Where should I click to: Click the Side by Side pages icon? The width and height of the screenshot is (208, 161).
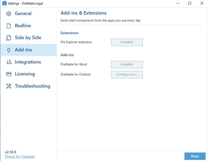coord(9,38)
